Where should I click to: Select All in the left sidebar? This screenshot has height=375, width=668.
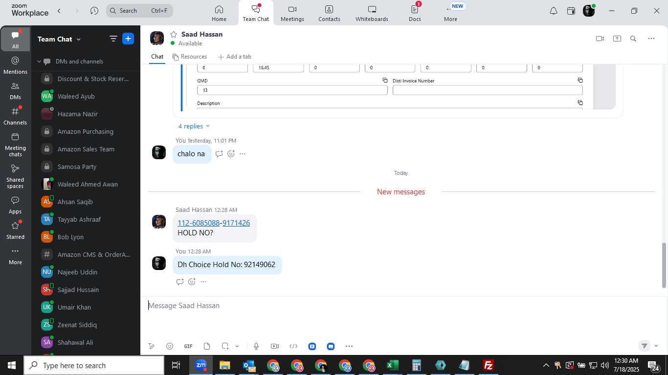[x=15, y=40]
